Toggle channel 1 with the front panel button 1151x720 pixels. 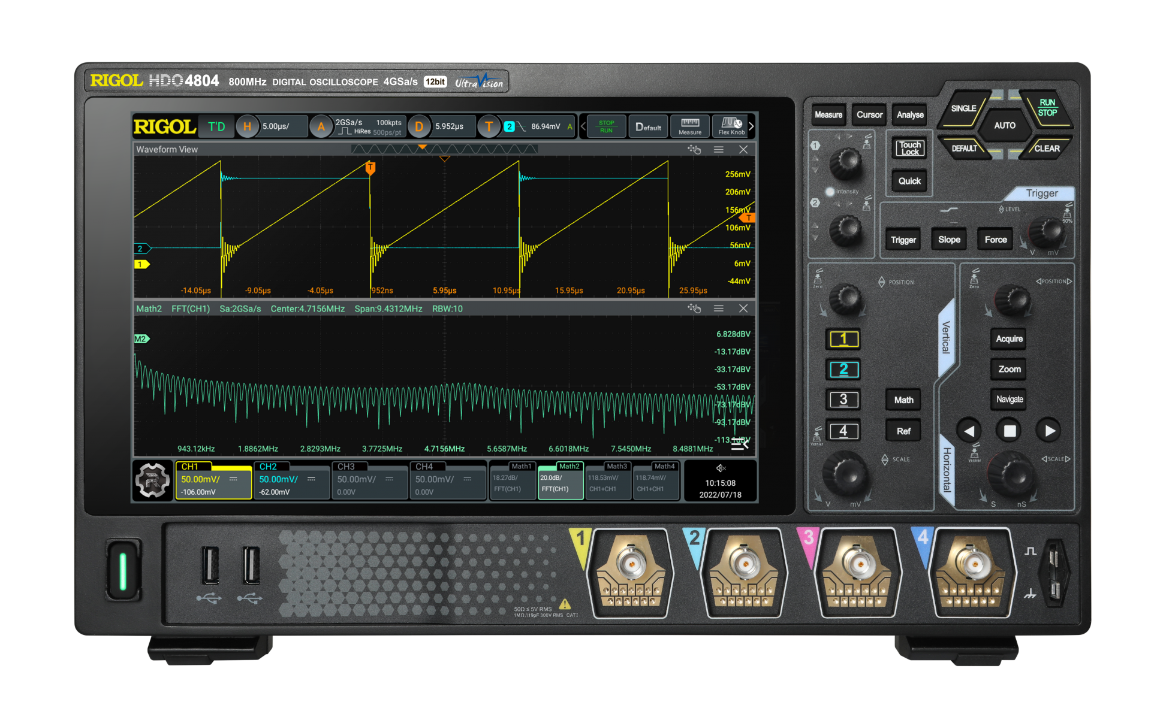844,339
